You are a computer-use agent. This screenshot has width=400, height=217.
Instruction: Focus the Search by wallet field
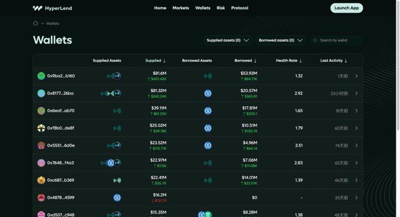pyautogui.click(x=336, y=40)
